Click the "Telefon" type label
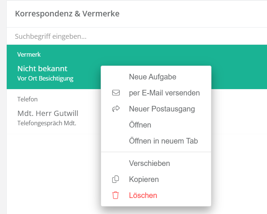This screenshot has height=214, width=267. pos(28,99)
